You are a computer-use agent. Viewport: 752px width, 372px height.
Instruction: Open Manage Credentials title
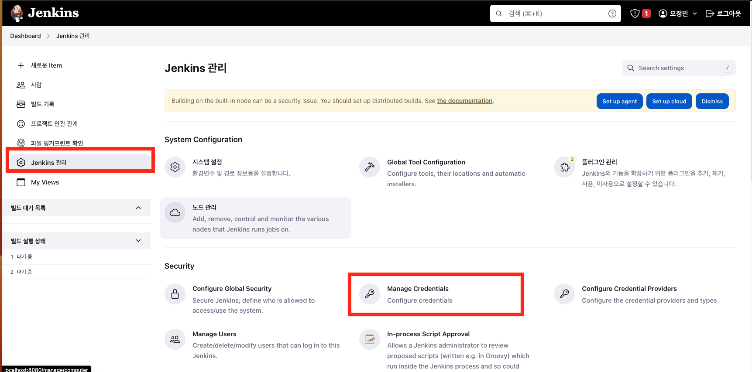click(x=418, y=289)
